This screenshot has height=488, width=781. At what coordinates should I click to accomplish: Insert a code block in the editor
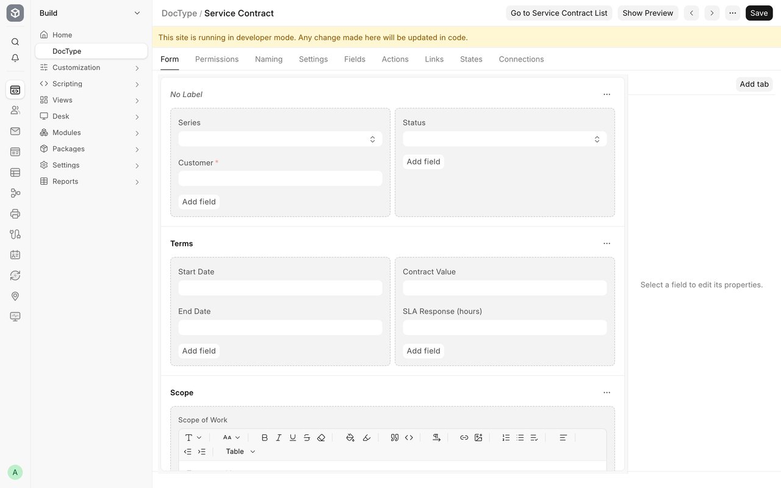409,437
